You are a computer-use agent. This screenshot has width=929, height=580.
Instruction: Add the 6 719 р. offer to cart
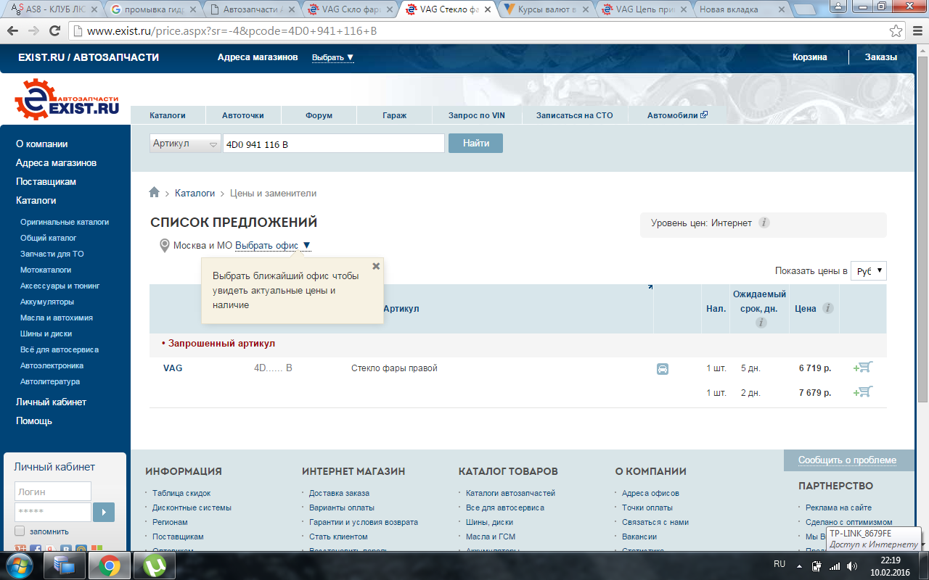tap(863, 368)
